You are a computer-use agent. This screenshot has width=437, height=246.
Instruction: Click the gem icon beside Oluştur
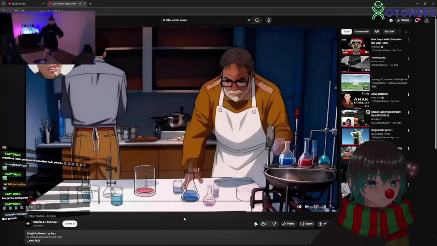(391, 20)
